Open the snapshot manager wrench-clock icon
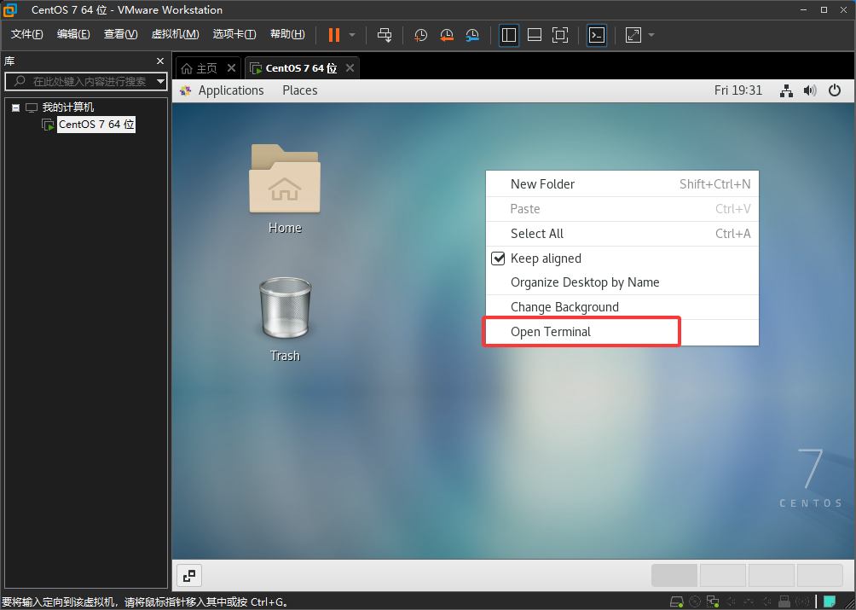Image resolution: width=856 pixels, height=610 pixels. click(472, 35)
